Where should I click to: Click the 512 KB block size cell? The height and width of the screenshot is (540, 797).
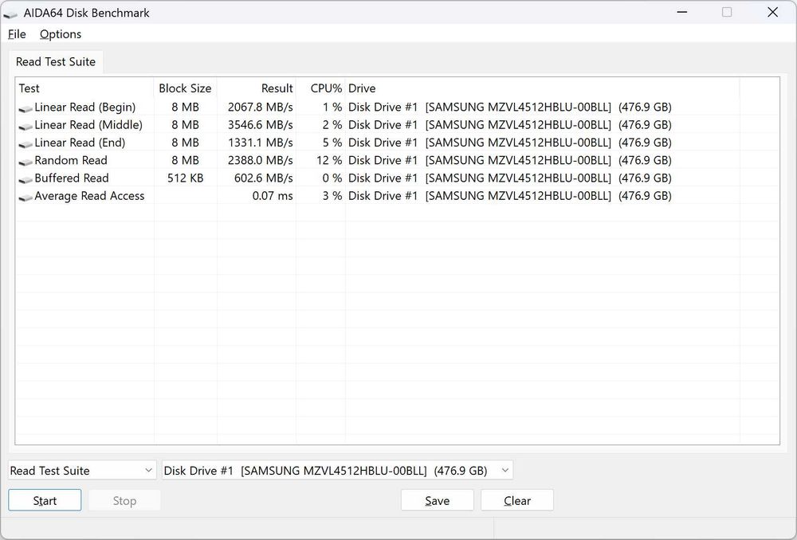[x=185, y=178]
